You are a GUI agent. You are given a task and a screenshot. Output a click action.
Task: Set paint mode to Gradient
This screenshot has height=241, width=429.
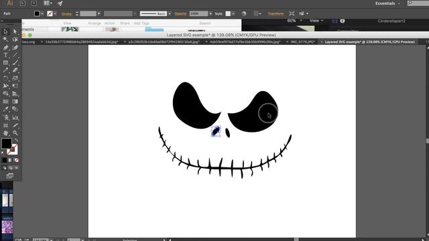point(11,160)
